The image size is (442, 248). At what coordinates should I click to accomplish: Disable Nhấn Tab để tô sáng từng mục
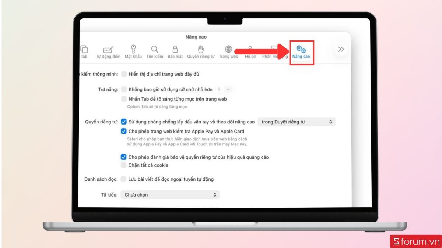(x=123, y=99)
